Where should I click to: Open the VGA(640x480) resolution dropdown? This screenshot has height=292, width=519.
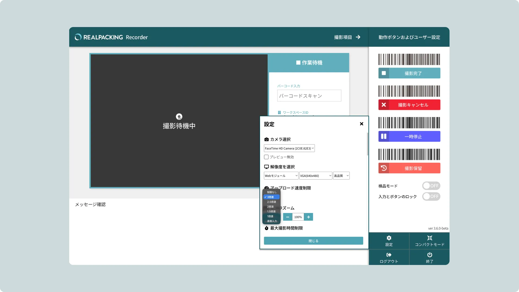[315, 176]
